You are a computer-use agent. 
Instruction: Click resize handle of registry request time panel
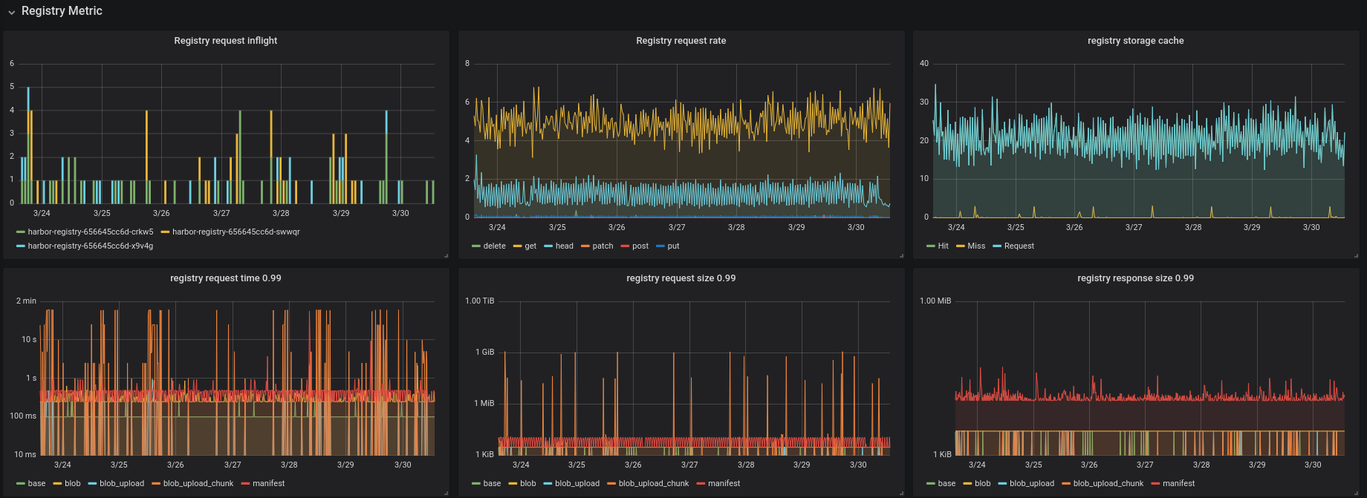[446, 493]
